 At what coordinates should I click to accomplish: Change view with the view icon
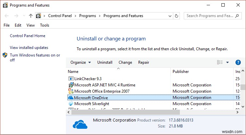tap(220, 62)
